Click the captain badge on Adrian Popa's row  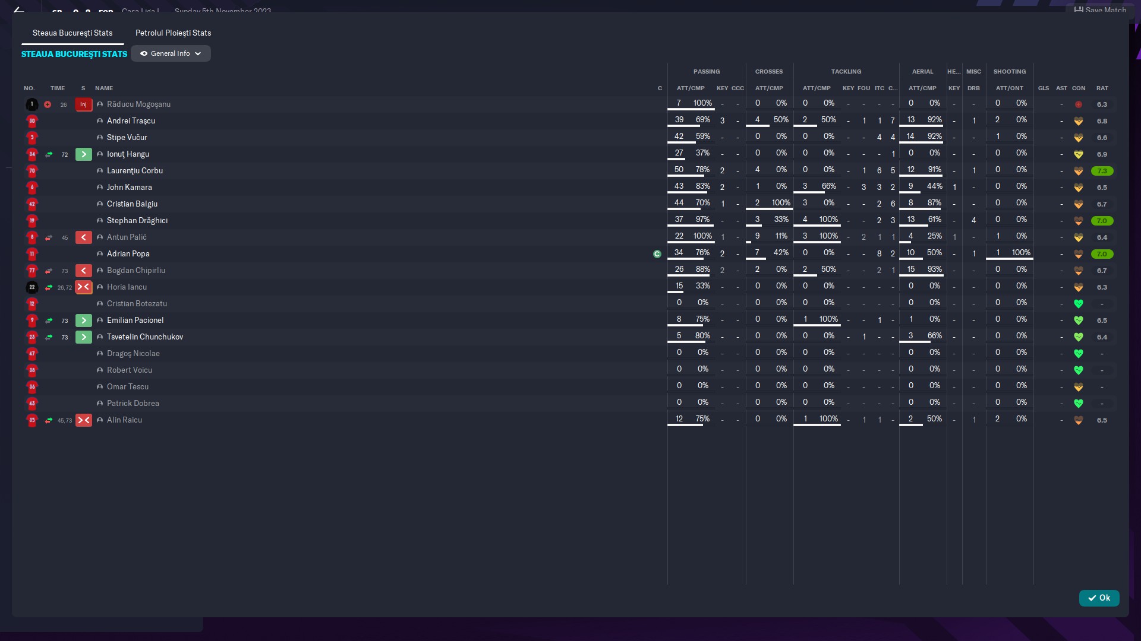coord(657,254)
